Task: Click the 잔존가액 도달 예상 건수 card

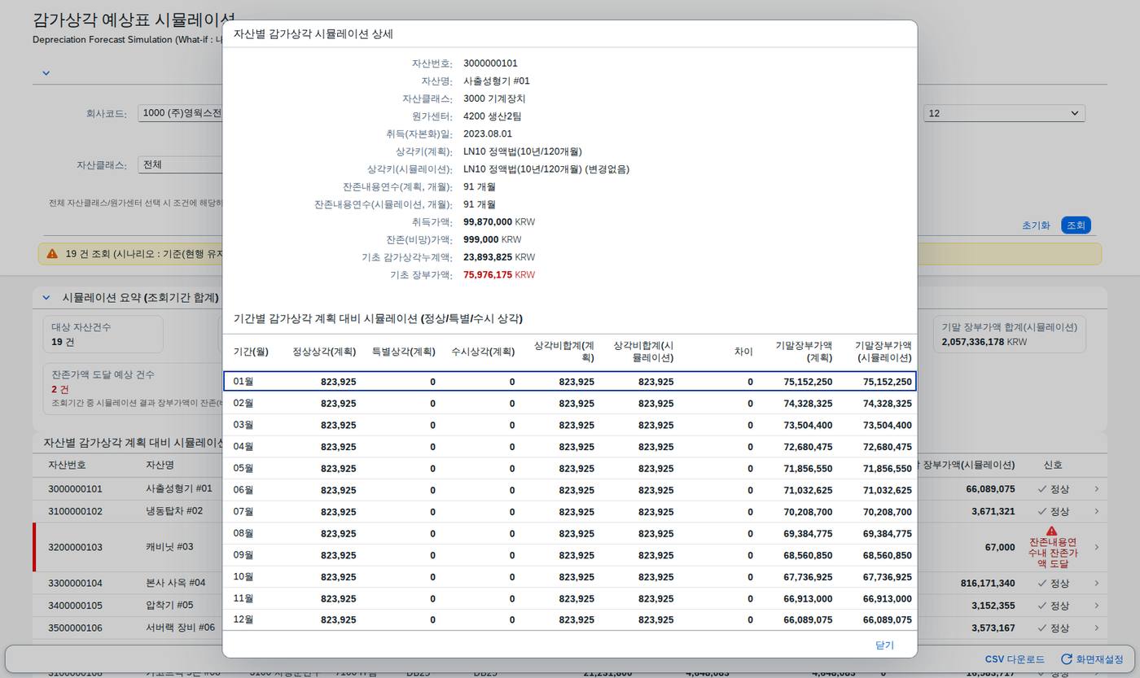Action: 134,388
